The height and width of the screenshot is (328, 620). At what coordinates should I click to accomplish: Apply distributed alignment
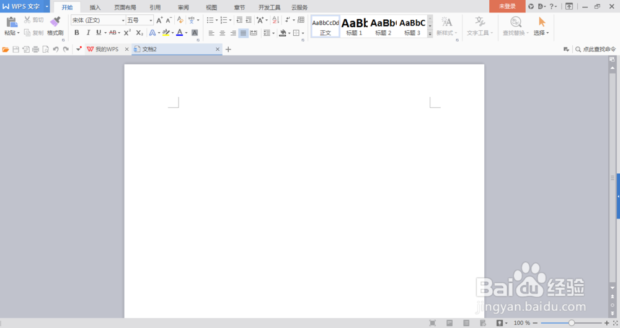click(254, 33)
